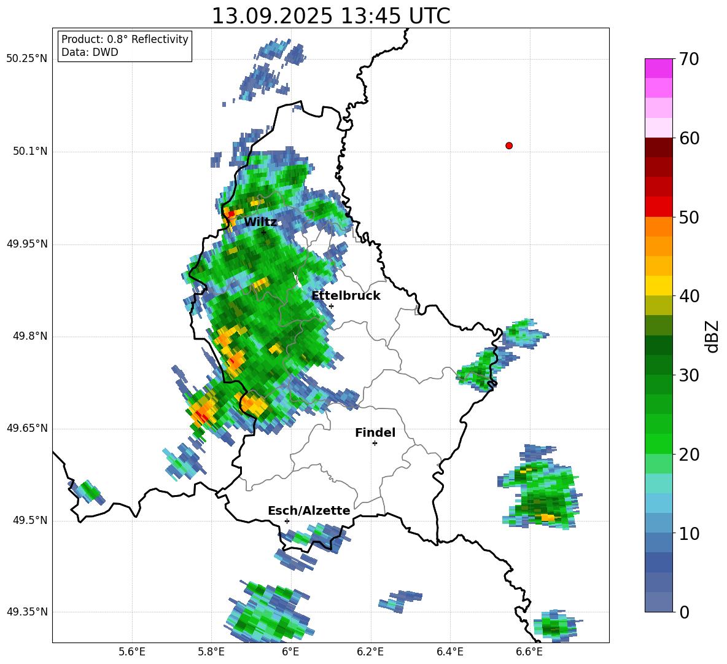Click the 0 value on the colorbar
Image resolution: width=727 pixels, height=664 pixels.
685,612
